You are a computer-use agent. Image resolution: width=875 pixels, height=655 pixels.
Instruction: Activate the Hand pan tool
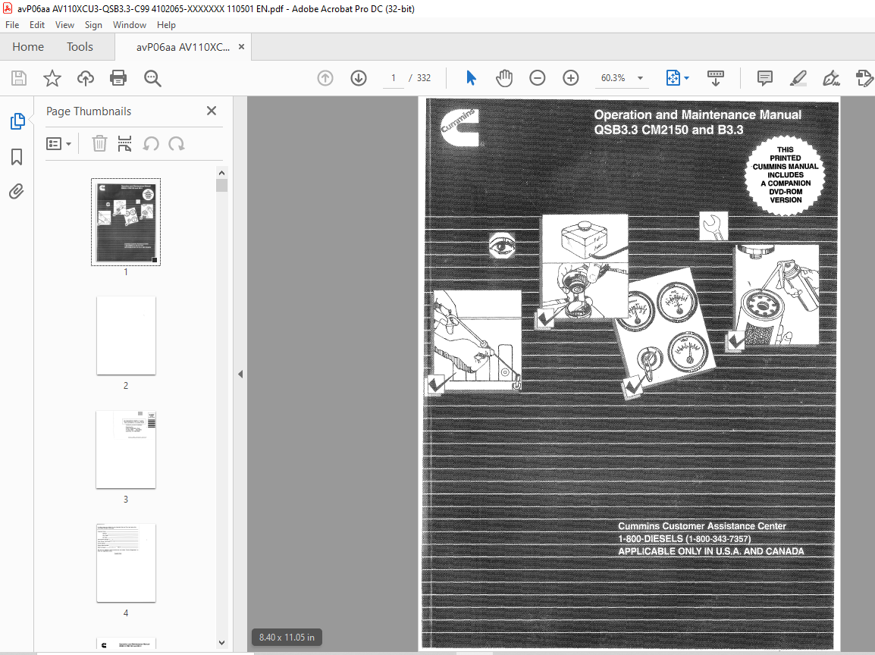(x=504, y=78)
